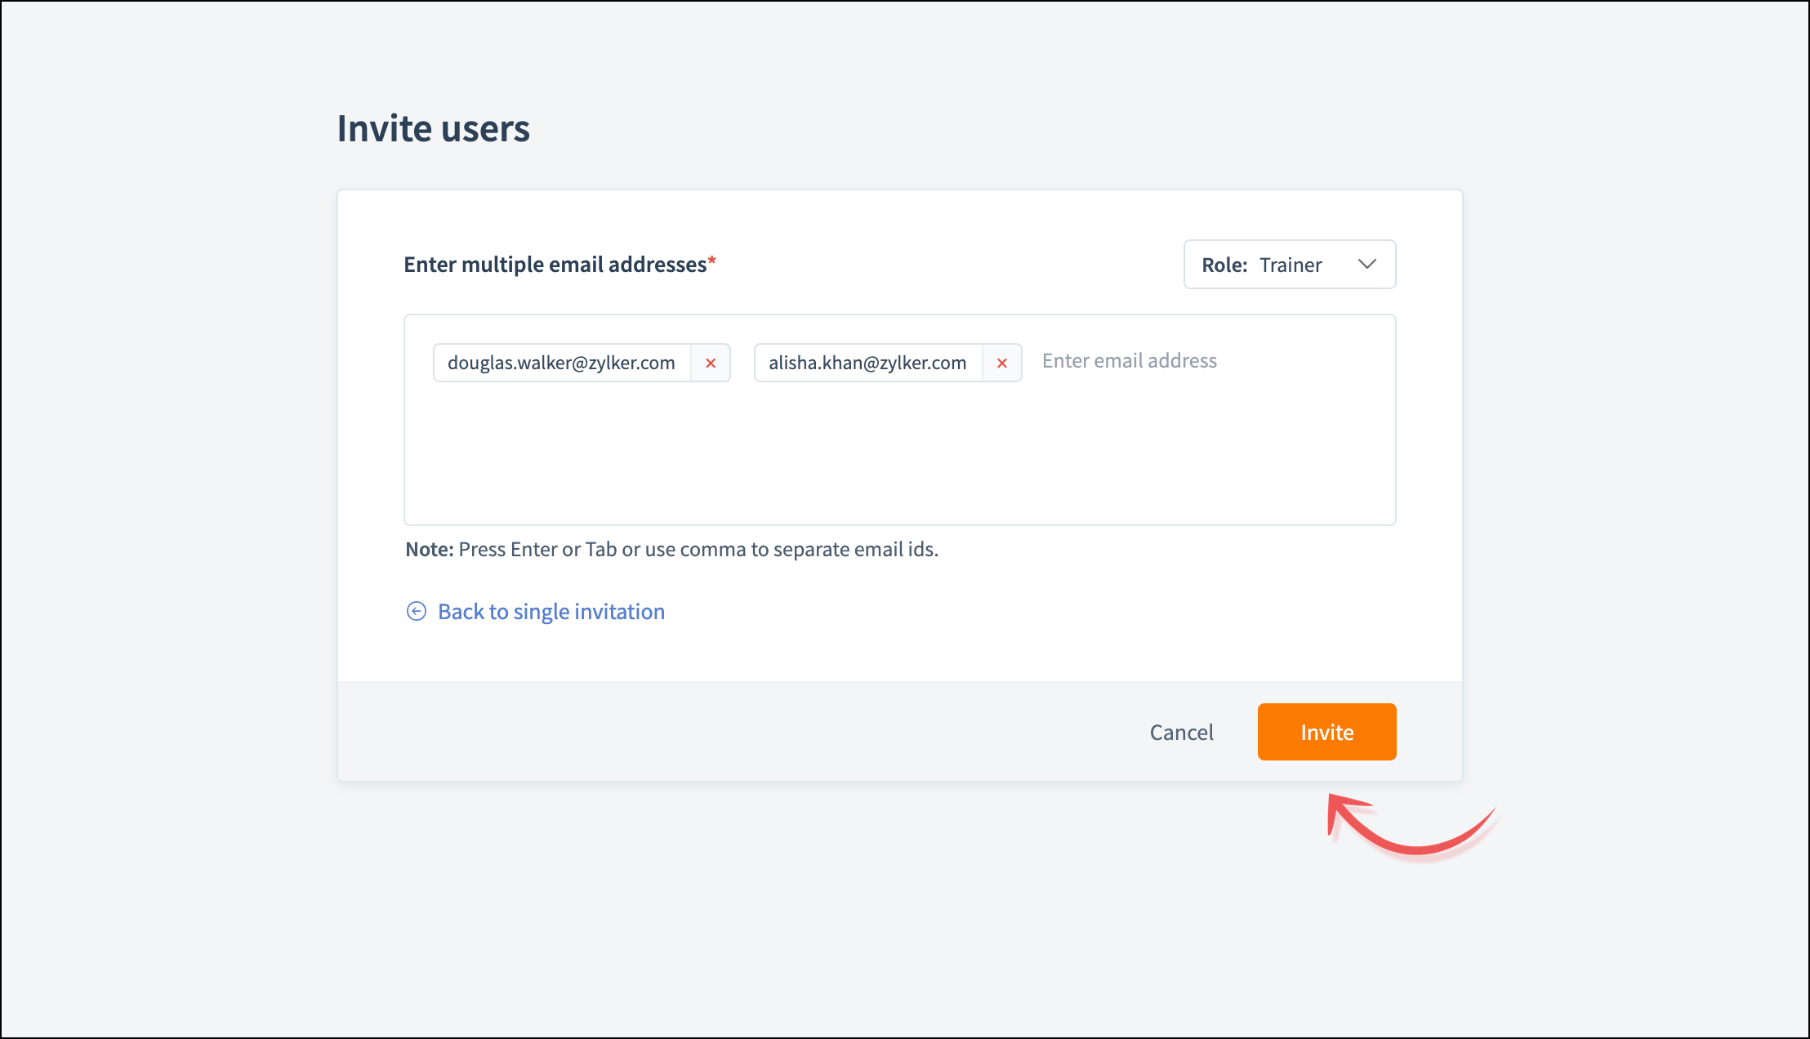Click the Enter multiple email addresses label
Viewport: 1810px width, 1039px height.
(555, 265)
